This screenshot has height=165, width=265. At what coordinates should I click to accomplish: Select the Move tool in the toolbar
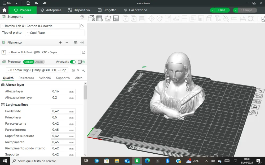pyautogui.click(x=151, y=18)
